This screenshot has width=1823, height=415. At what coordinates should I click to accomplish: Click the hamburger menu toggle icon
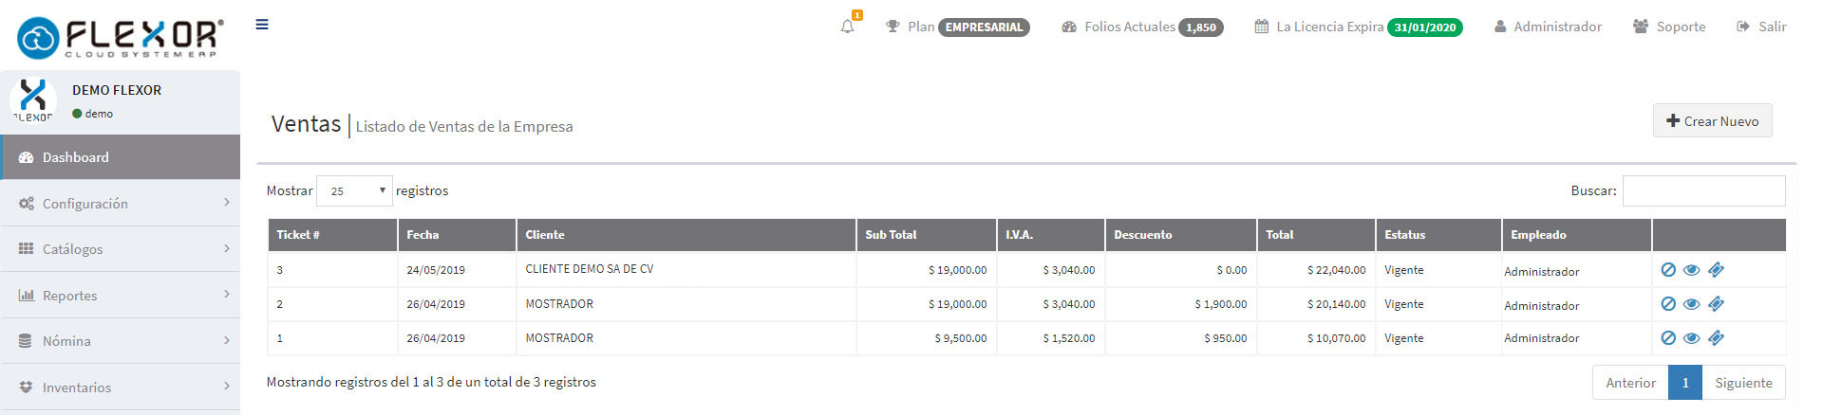click(262, 25)
